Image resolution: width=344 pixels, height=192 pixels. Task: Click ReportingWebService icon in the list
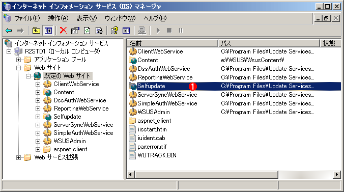pos(133,77)
